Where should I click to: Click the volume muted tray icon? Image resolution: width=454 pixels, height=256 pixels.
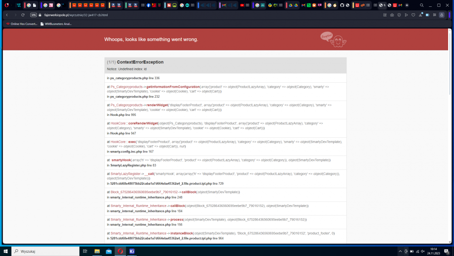[x=423, y=251]
